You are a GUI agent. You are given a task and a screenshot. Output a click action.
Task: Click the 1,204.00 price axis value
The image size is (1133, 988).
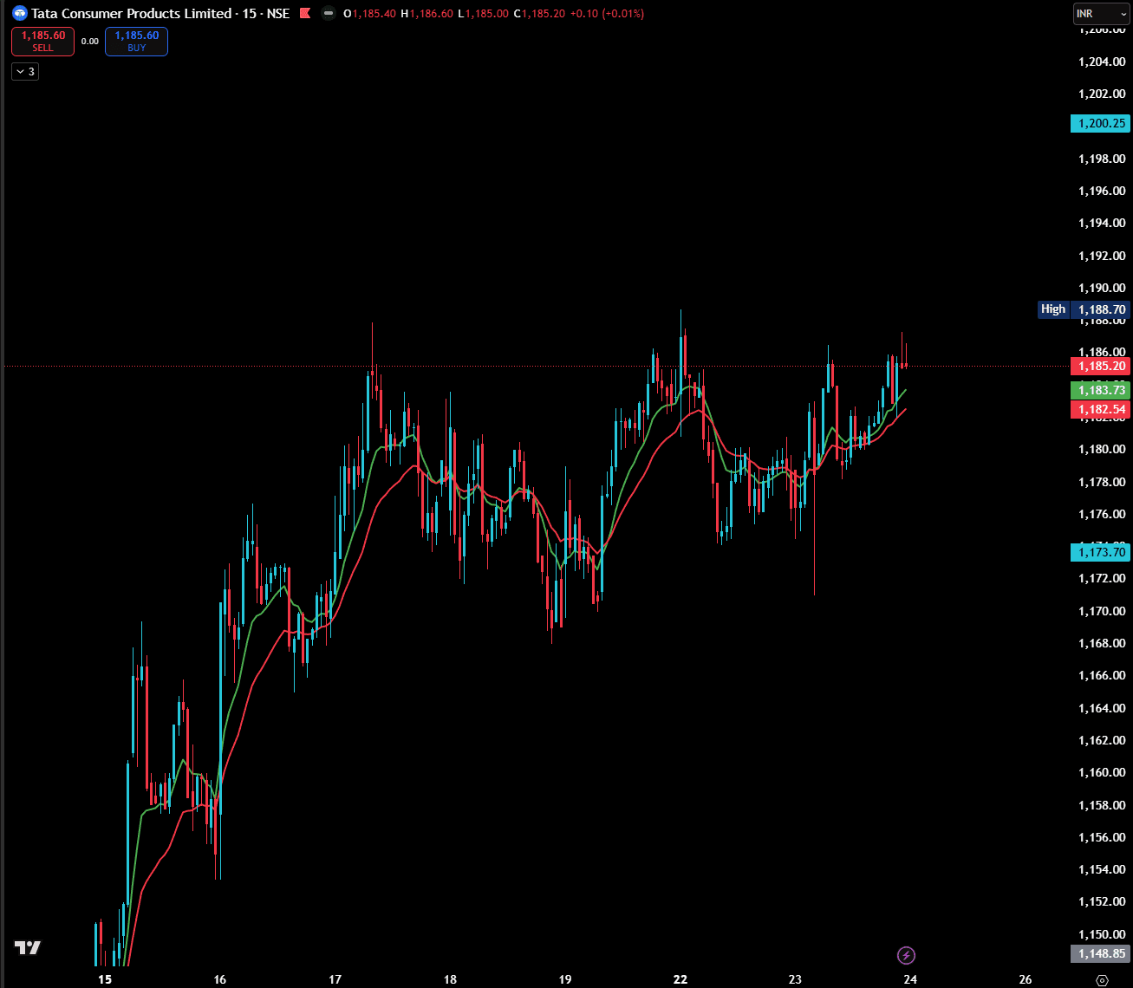tap(1102, 62)
